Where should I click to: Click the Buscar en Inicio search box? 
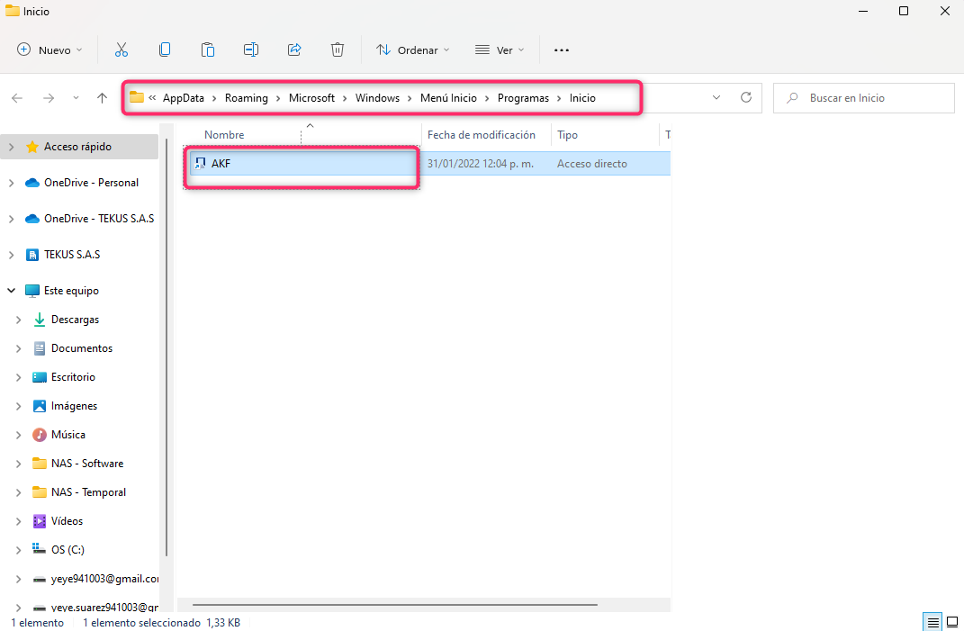(x=863, y=98)
